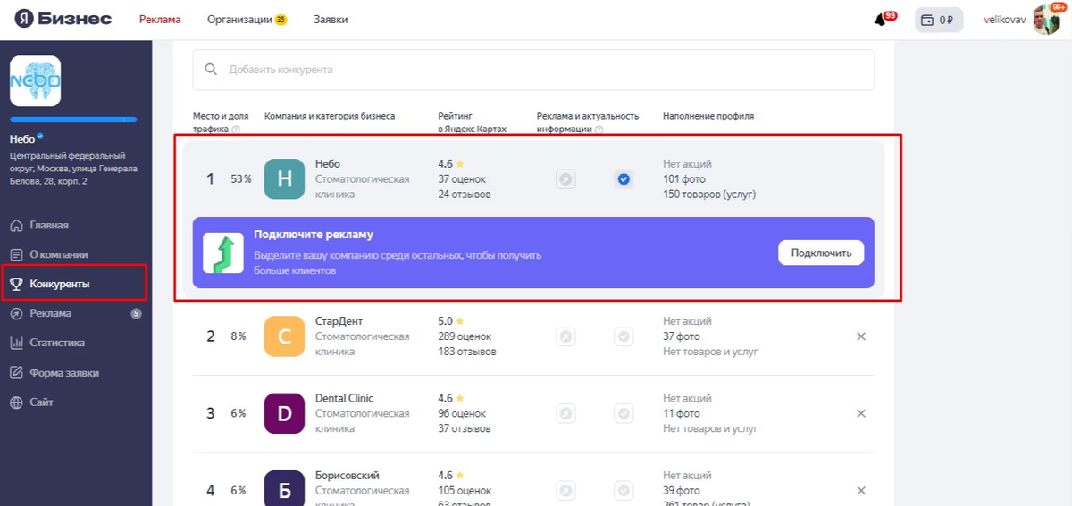The height and width of the screenshot is (506, 1072).
Task: Click the Сайт globe icon
Action: pyautogui.click(x=16, y=402)
